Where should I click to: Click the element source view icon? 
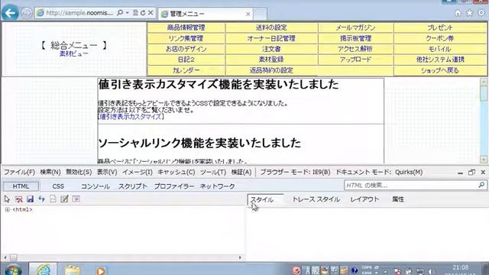coord(53,199)
